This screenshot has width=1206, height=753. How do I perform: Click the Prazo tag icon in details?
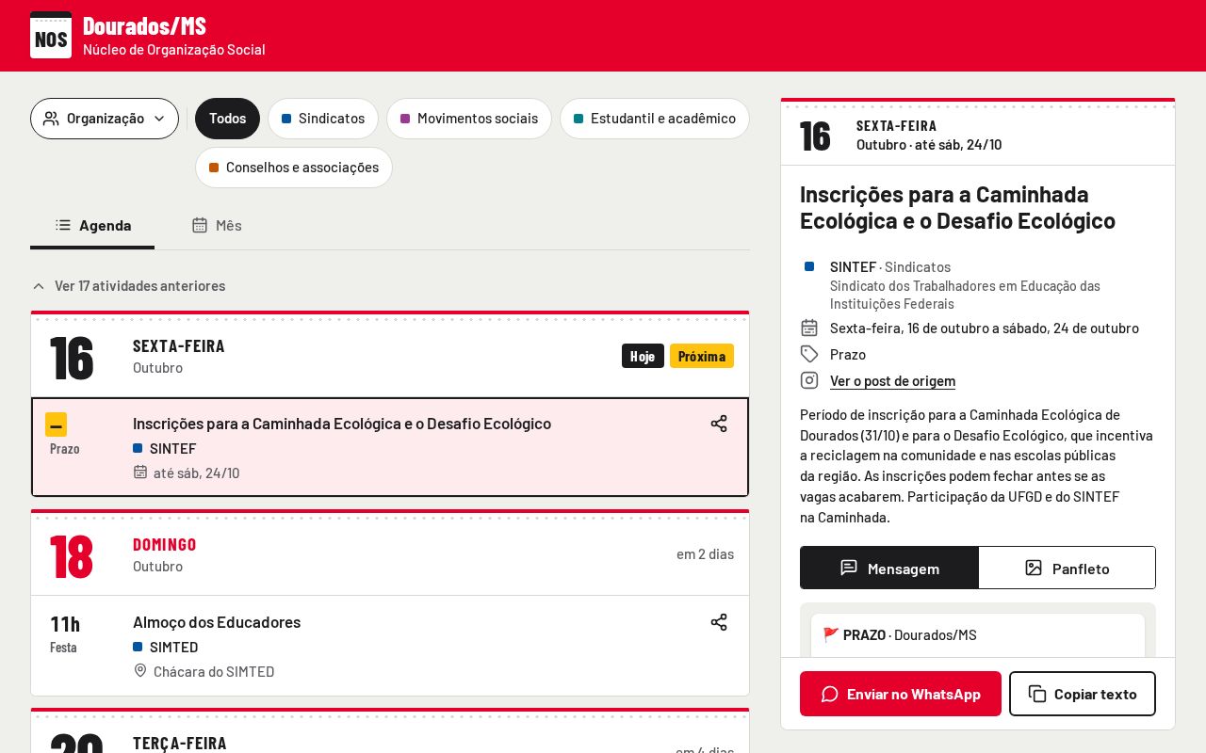point(809,354)
